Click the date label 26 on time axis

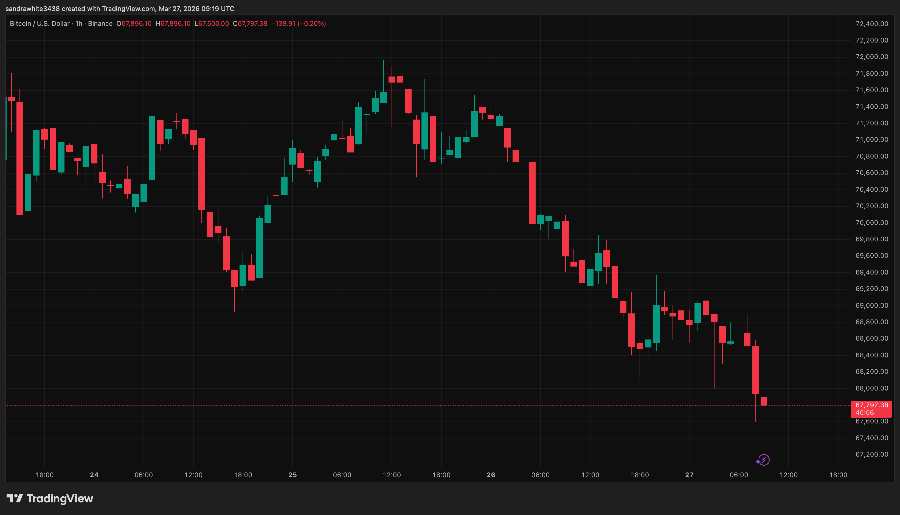(491, 475)
